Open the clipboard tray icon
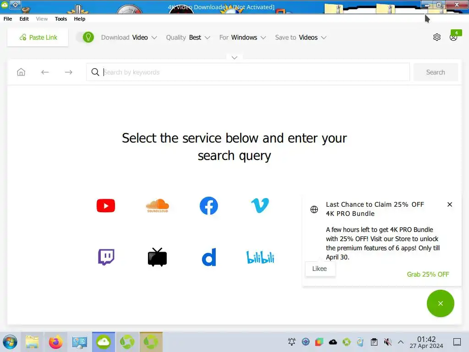Viewport: 469px width, 352px height. click(x=374, y=342)
